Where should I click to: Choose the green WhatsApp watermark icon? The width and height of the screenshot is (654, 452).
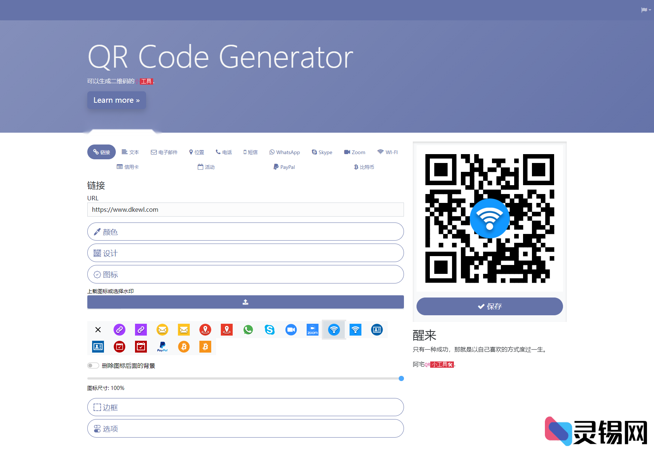click(x=248, y=330)
